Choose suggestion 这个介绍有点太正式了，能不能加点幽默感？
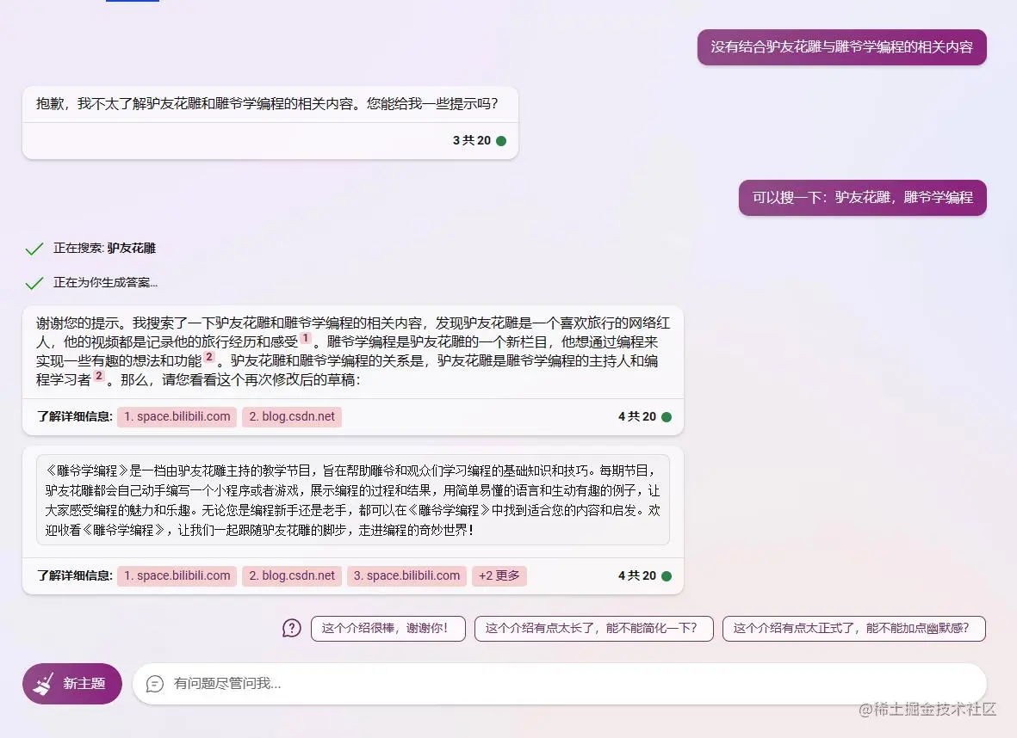 tap(854, 629)
